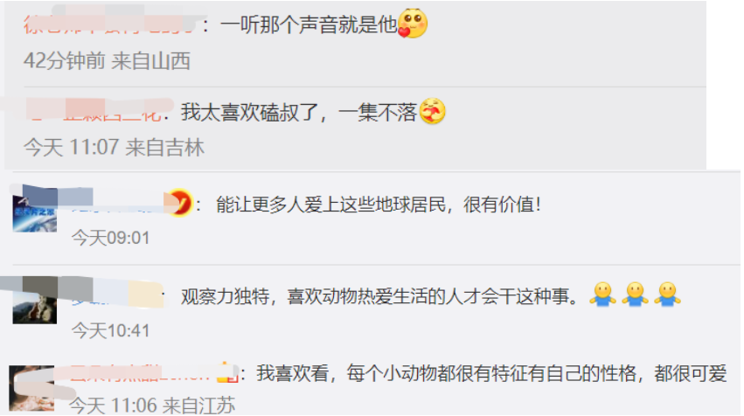The width and height of the screenshot is (744, 416).
Task: Click the comment text 能让更多人爱上这些地球居民
Action: (330, 205)
